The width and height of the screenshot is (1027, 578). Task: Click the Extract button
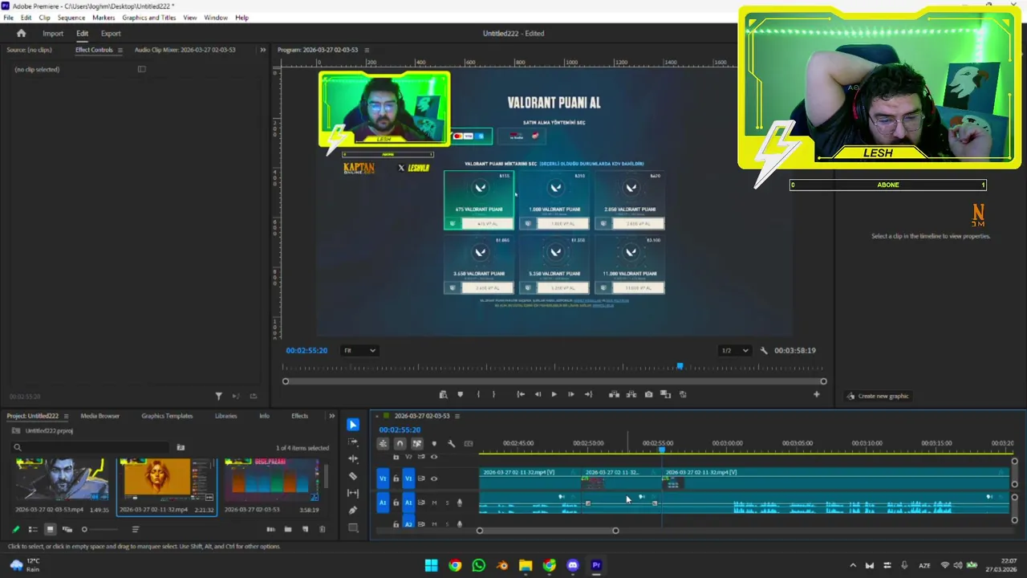click(631, 394)
